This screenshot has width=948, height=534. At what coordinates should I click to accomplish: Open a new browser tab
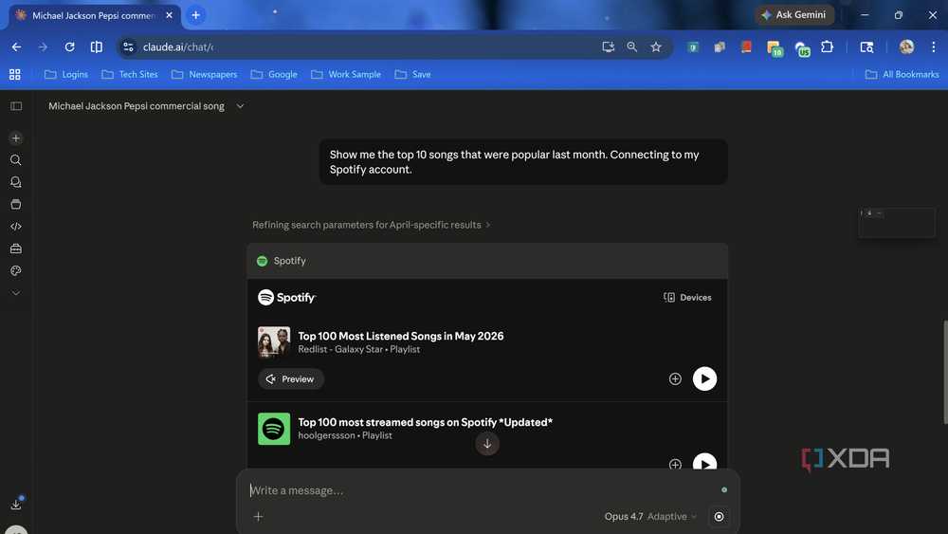(x=195, y=15)
